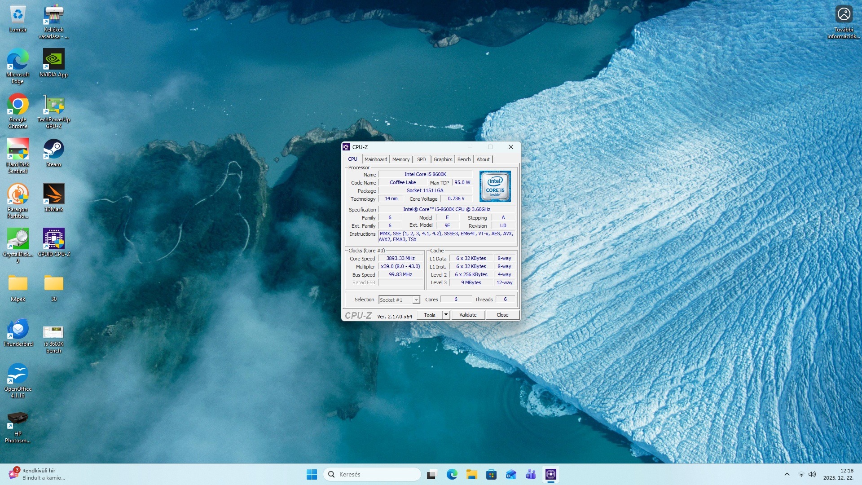Open the Paragon Partition desktop icon

pos(18,194)
